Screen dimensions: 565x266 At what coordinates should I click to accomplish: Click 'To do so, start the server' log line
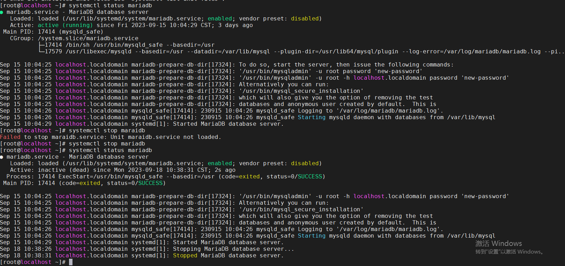click(226, 65)
